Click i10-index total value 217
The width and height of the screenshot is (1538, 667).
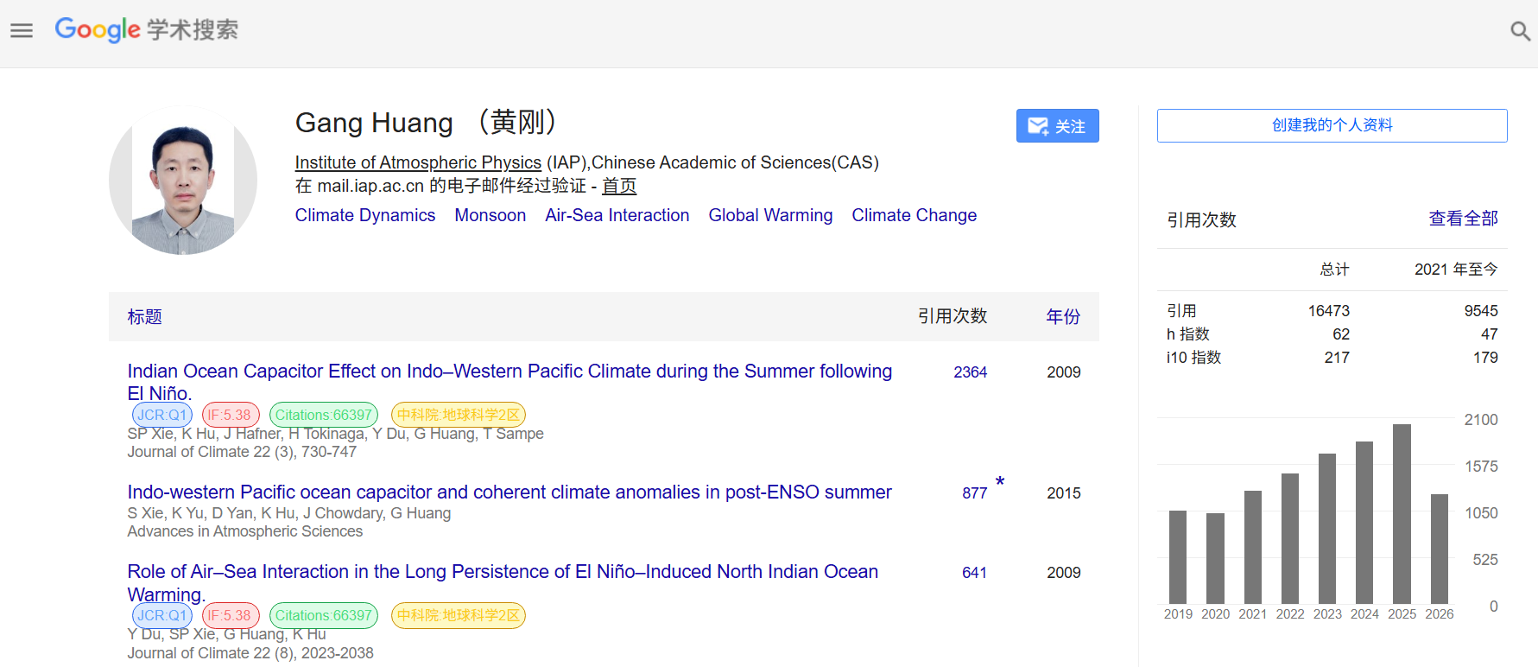[1337, 358]
